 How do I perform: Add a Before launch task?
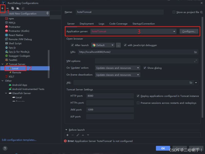(68, 135)
